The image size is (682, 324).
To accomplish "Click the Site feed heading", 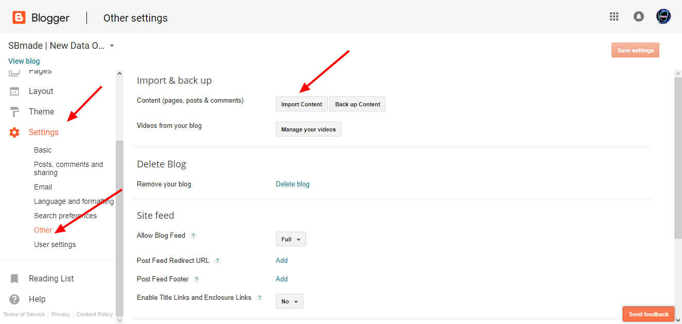I will click(x=155, y=216).
